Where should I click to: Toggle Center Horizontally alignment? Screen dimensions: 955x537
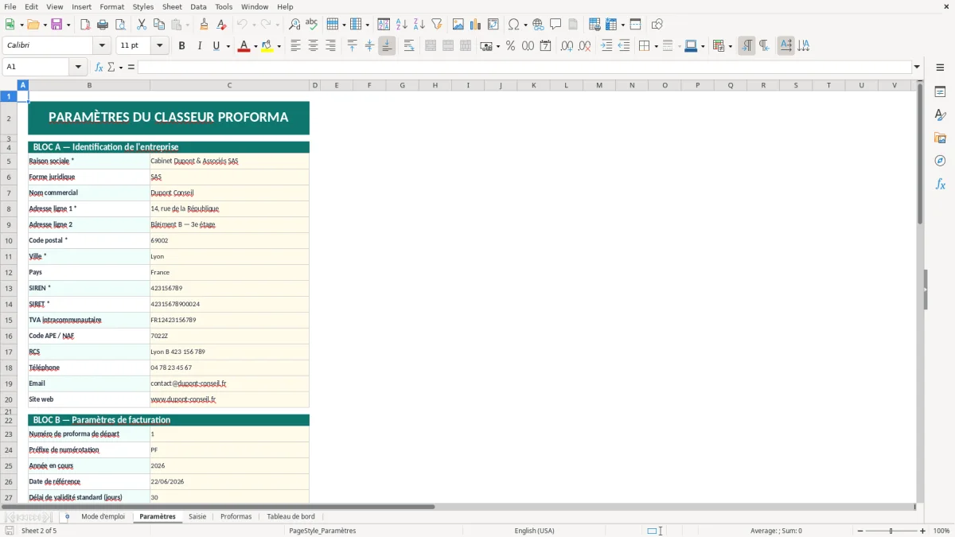click(314, 46)
